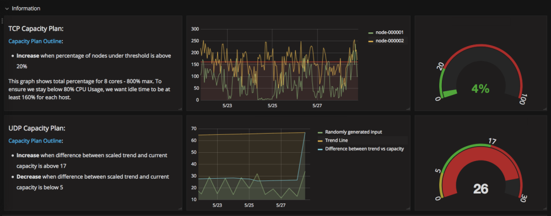Click Difference between trend blue swatch
The image size is (551, 216).
tap(320, 149)
